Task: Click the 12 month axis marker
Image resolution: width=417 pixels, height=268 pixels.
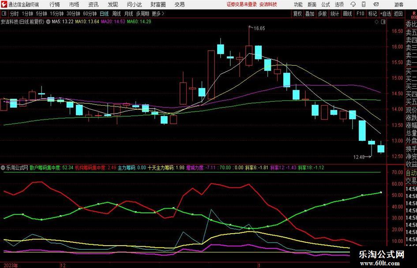Action: tap(63, 265)
